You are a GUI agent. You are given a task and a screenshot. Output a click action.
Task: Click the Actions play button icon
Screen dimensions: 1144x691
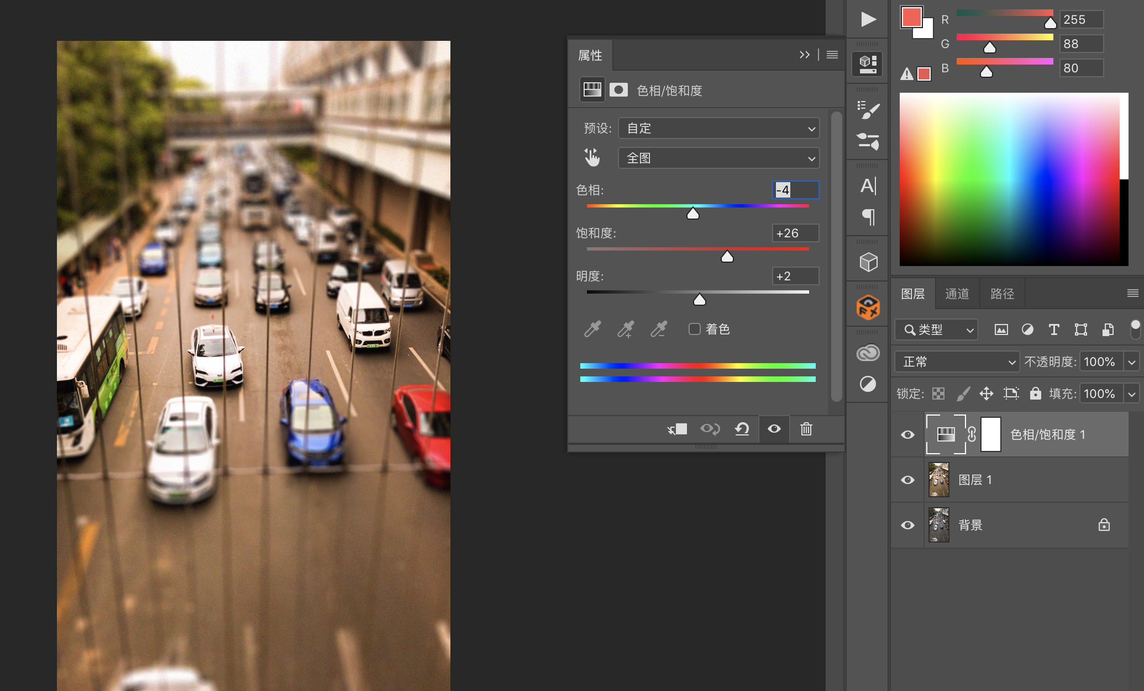point(868,20)
